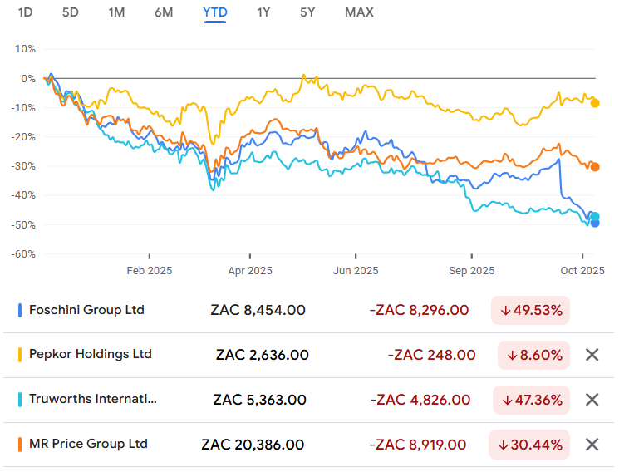Screen dimensions: 634x472
Task: Remove Pepkor Holdings Ltd comparison
Action: [x=592, y=355]
